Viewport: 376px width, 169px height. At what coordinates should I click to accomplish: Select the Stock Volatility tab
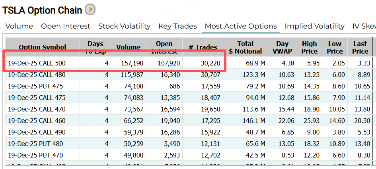(124, 26)
